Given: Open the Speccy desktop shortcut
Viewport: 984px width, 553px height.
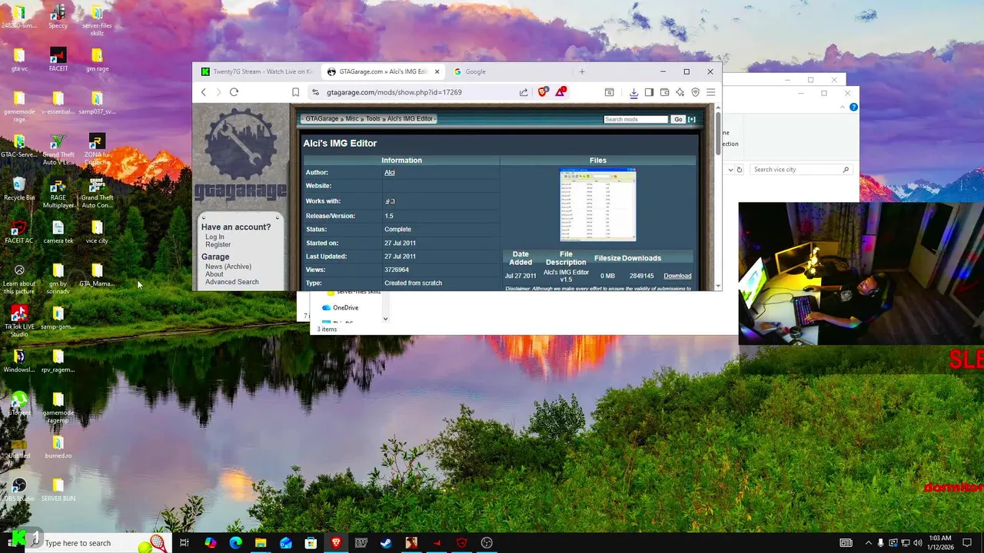Looking at the screenshot, I should click(58, 16).
